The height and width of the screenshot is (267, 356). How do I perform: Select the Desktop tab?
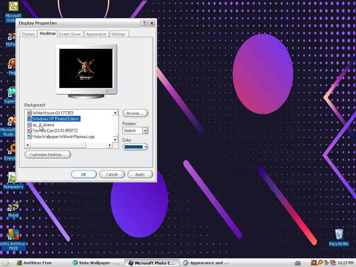(47, 33)
